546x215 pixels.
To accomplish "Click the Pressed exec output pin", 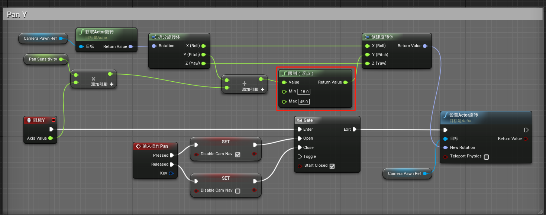I will 172,156.
